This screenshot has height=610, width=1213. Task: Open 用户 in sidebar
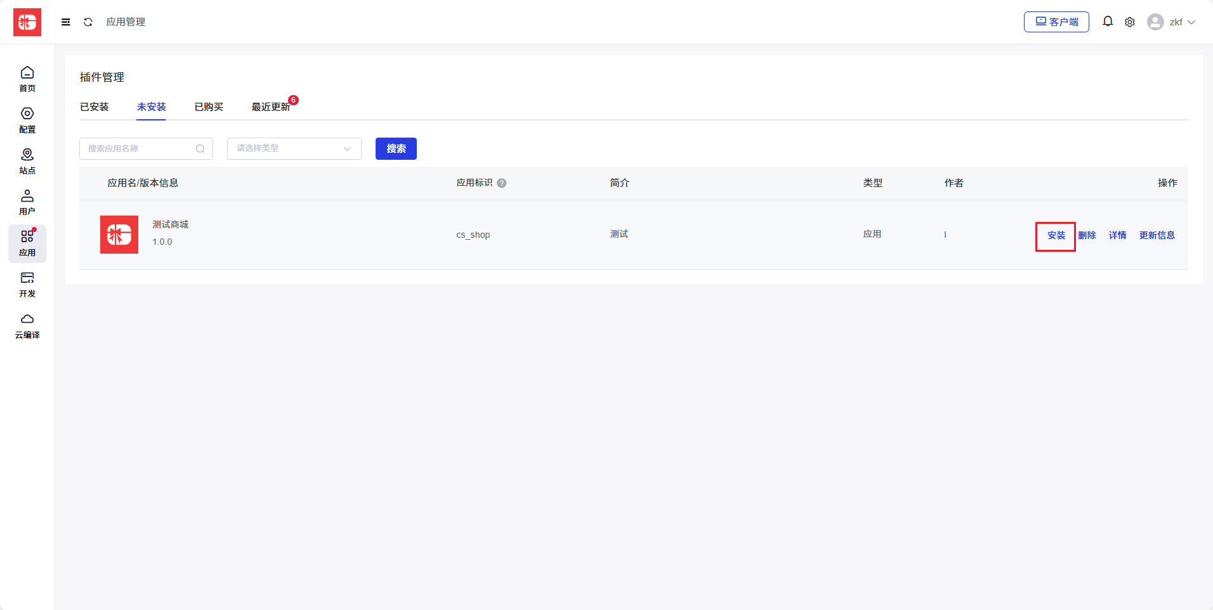(x=27, y=202)
